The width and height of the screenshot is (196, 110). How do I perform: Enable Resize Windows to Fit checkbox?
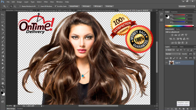20,6
